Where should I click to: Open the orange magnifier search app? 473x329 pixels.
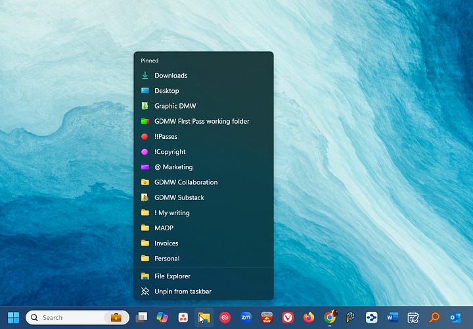(434, 318)
